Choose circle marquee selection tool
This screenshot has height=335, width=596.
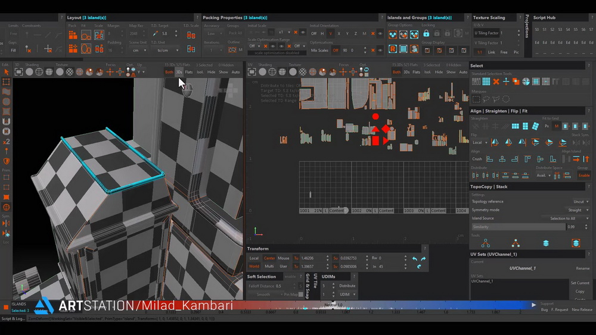(x=506, y=99)
